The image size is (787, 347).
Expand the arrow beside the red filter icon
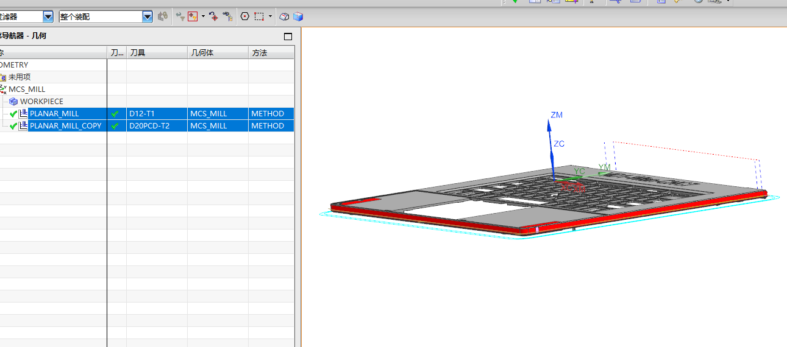[203, 16]
